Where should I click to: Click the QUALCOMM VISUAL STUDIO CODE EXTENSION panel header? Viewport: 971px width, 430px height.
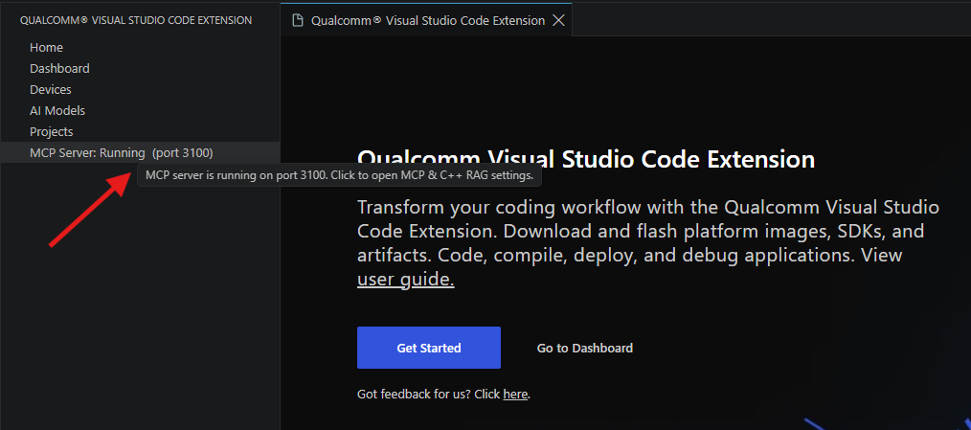coord(136,20)
